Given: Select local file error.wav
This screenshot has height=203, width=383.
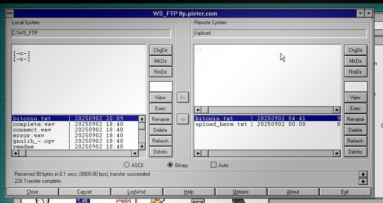Looking at the screenshot, I should click(75, 135).
